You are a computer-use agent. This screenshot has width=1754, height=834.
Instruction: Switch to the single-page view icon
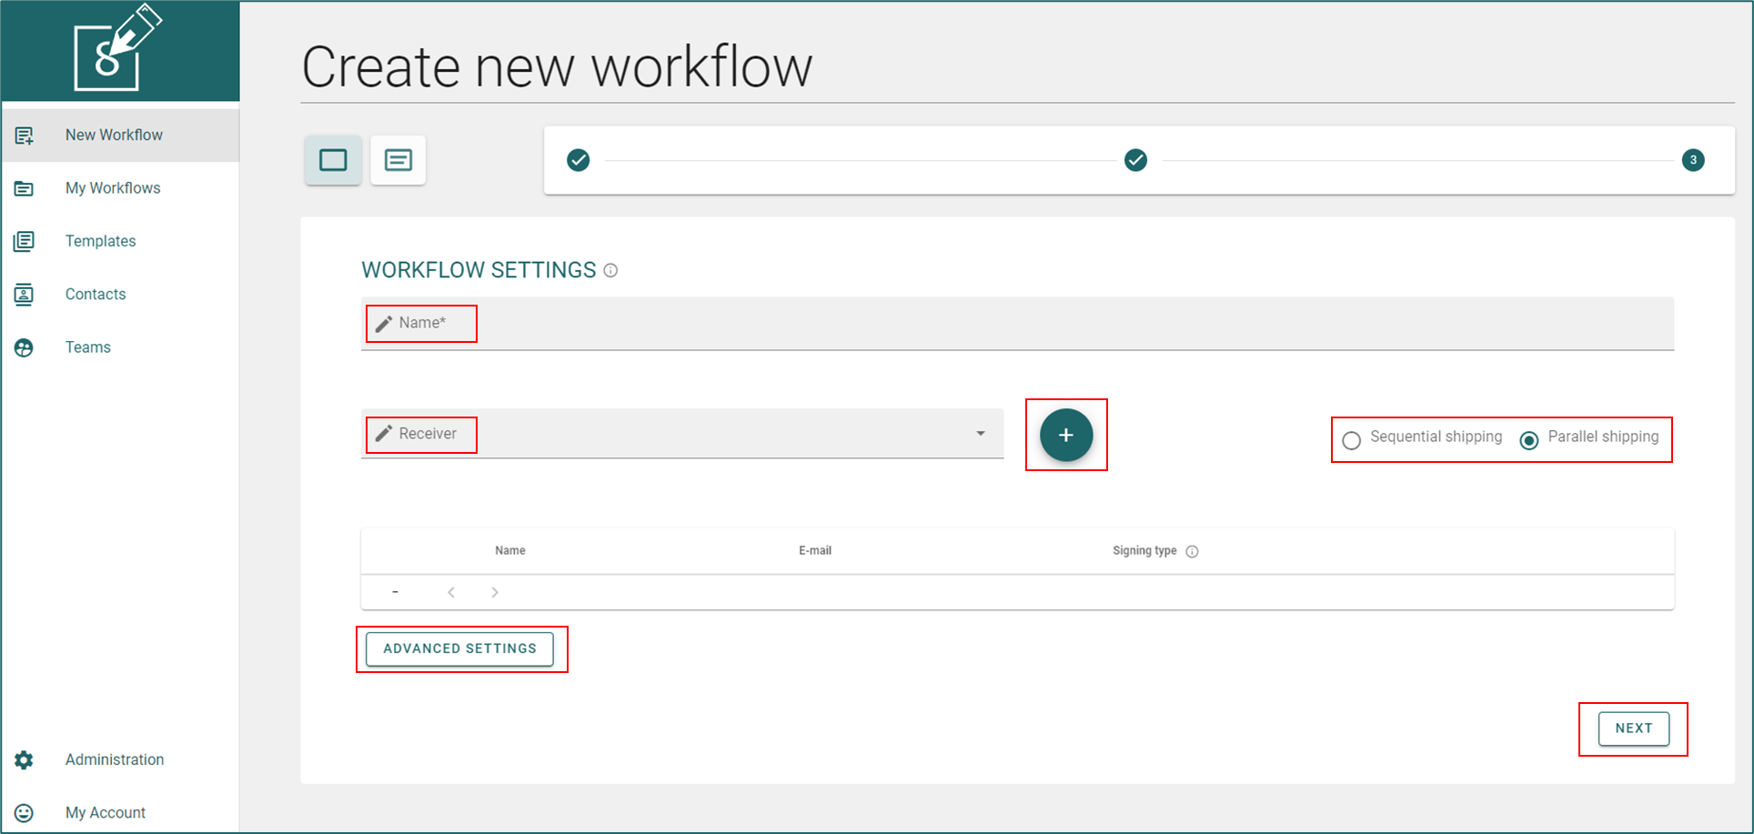coord(333,160)
